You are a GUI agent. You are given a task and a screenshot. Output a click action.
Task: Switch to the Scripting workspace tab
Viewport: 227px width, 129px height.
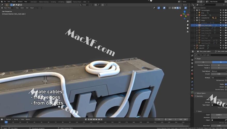click(53, 2)
